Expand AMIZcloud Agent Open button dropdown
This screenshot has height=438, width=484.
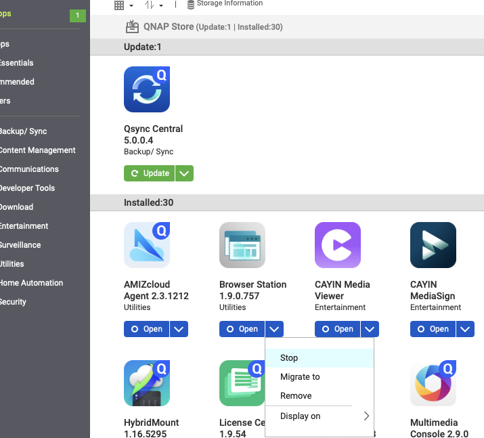(x=179, y=329)
